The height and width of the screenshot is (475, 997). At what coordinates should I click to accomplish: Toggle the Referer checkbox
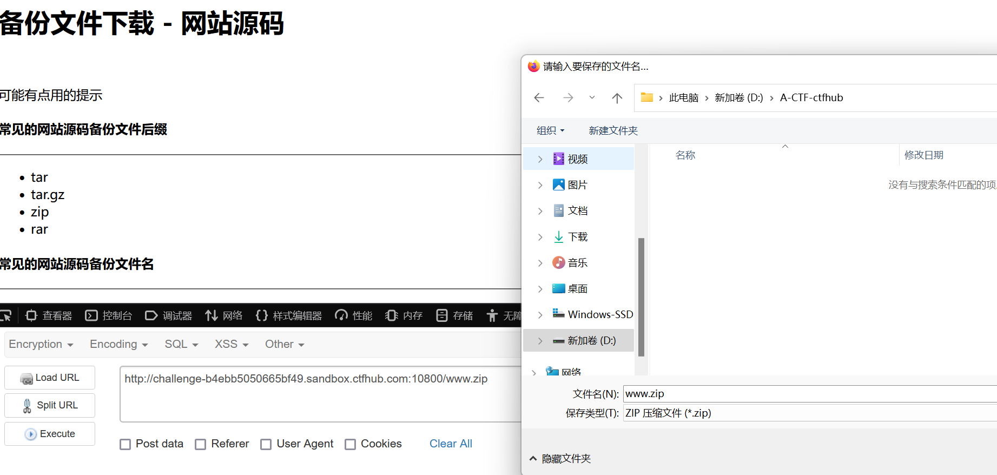pyautogui.click(x=201, y=444)
